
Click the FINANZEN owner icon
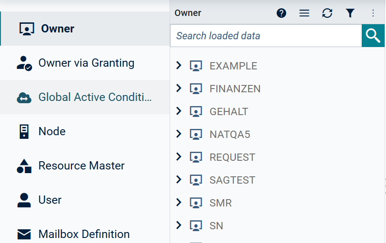click(196, 89)
